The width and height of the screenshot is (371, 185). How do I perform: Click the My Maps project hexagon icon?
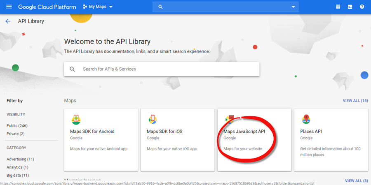(x=85, y=7)
